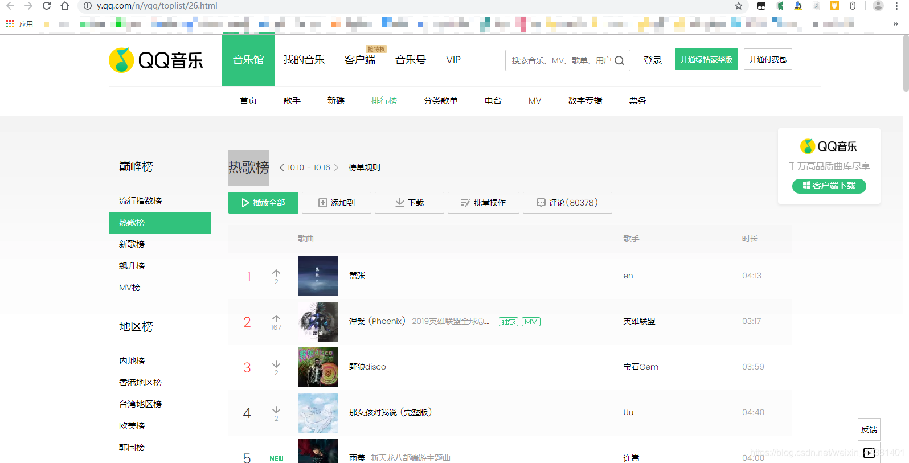This screenshot has height=463, width=909.
Task: Go to next week chart arrow
Action: (336, 167)
